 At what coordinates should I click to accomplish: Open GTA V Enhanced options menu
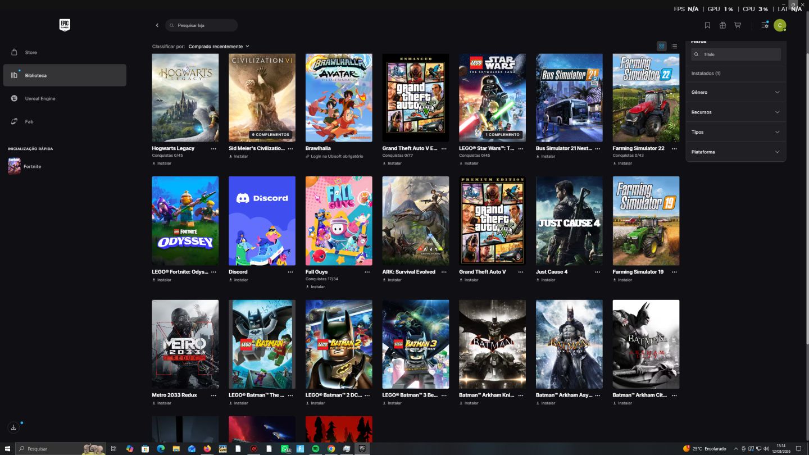click(444, 149)
